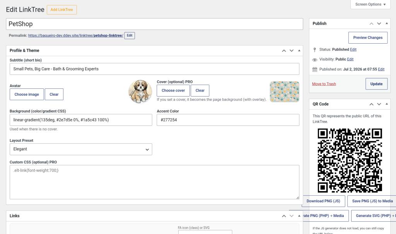The width and height of the screenshot is (396, 234).
Task: Edit the Background gradient CSS field
Action: 81,120
